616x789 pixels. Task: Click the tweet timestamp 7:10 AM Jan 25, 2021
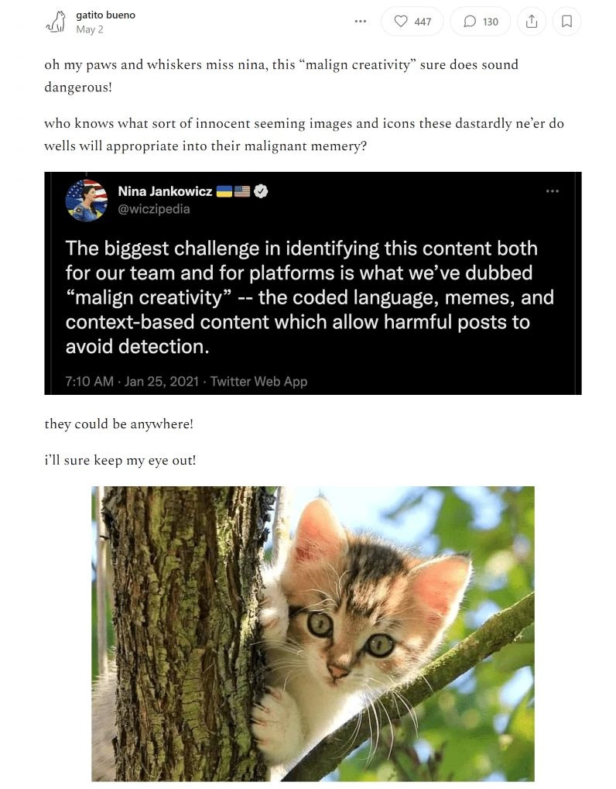tap(132, 382)
